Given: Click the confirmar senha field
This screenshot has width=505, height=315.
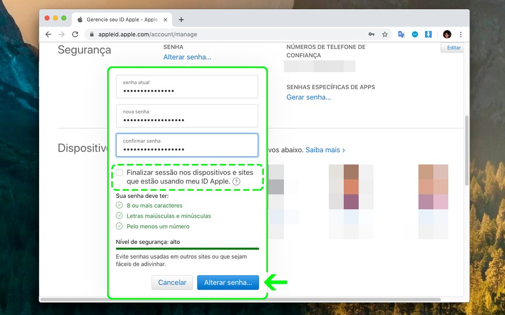Looking at the screenshot, I should coord(187,145).
